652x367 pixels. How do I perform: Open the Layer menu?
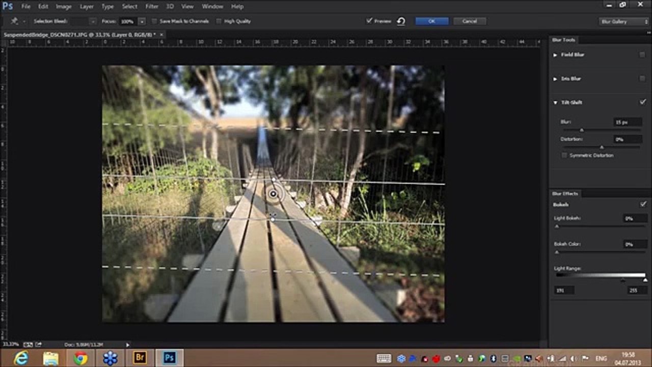pos(87,7)
